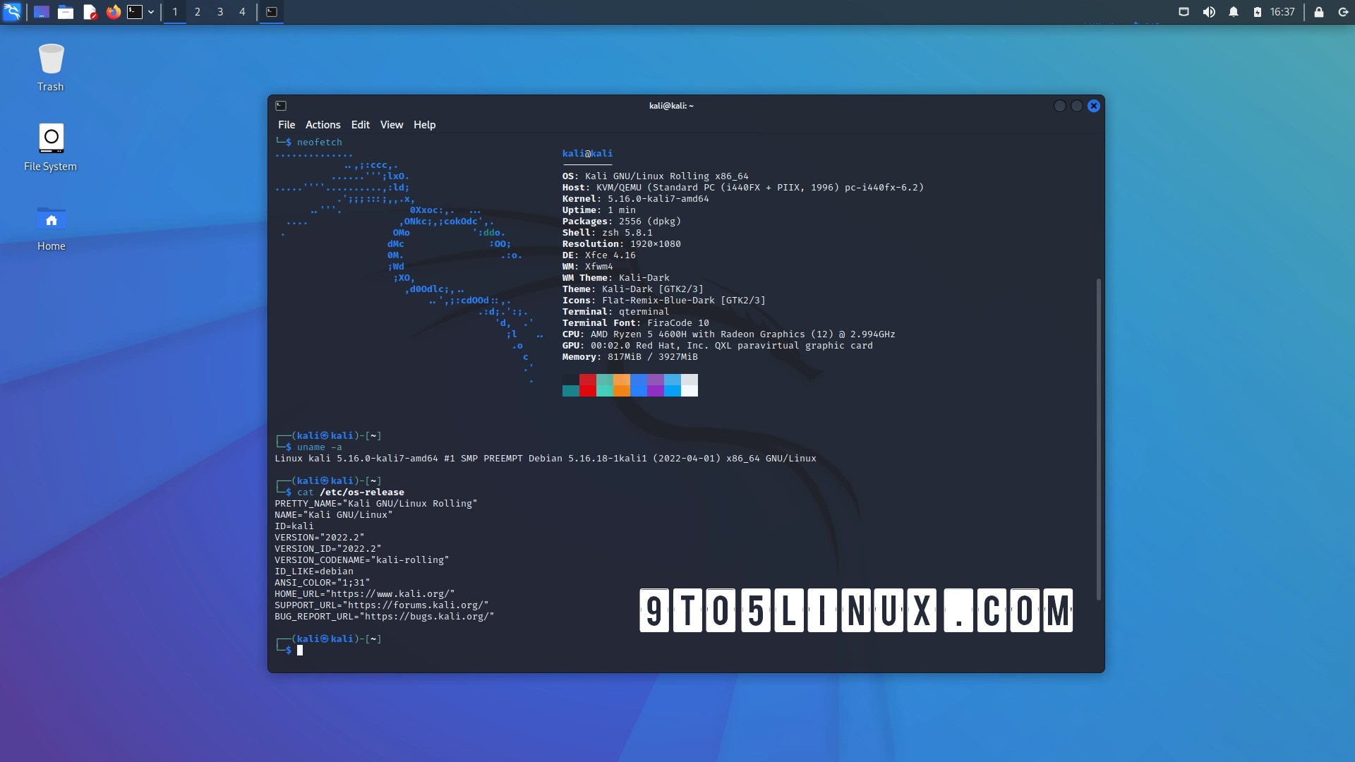The height and width of the screenshot is (762, 1355).
Task: Launch Firefox from the top panel
Action: point(113,12)
